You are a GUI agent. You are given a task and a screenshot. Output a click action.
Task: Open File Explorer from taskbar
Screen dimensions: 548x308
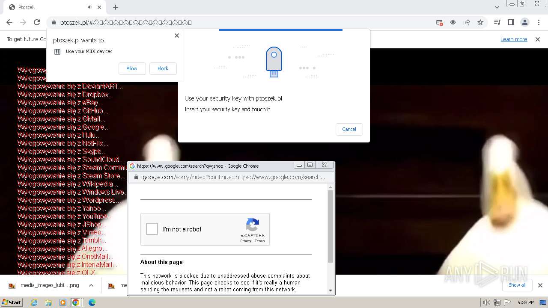point(48,302)
